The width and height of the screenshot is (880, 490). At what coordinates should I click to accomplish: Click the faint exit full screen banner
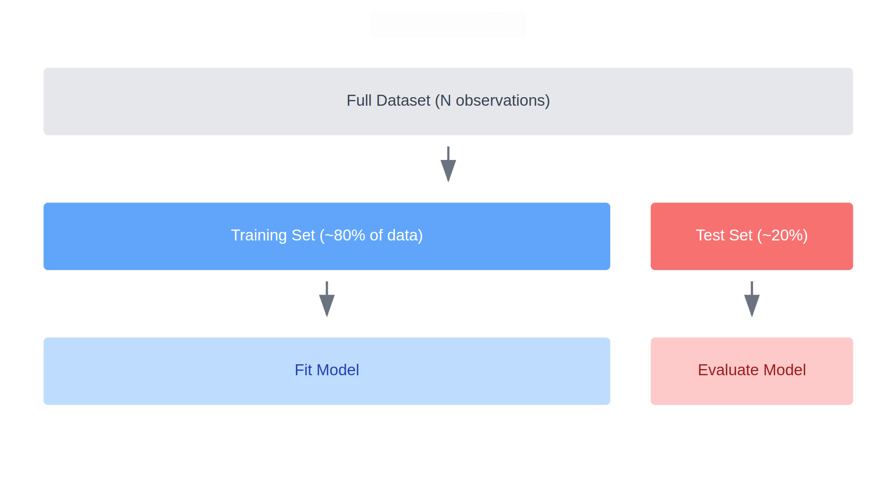(x=448, y=25)
